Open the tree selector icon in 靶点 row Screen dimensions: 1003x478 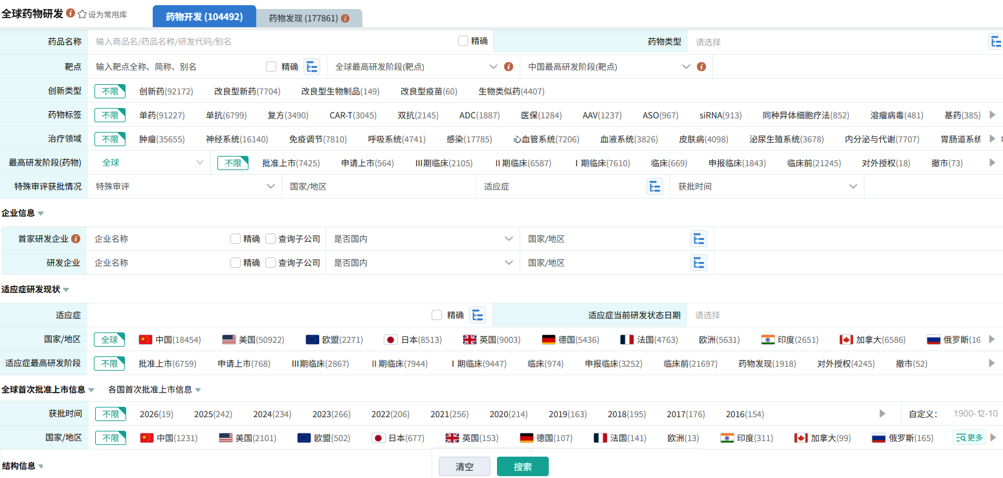[313, 67]
